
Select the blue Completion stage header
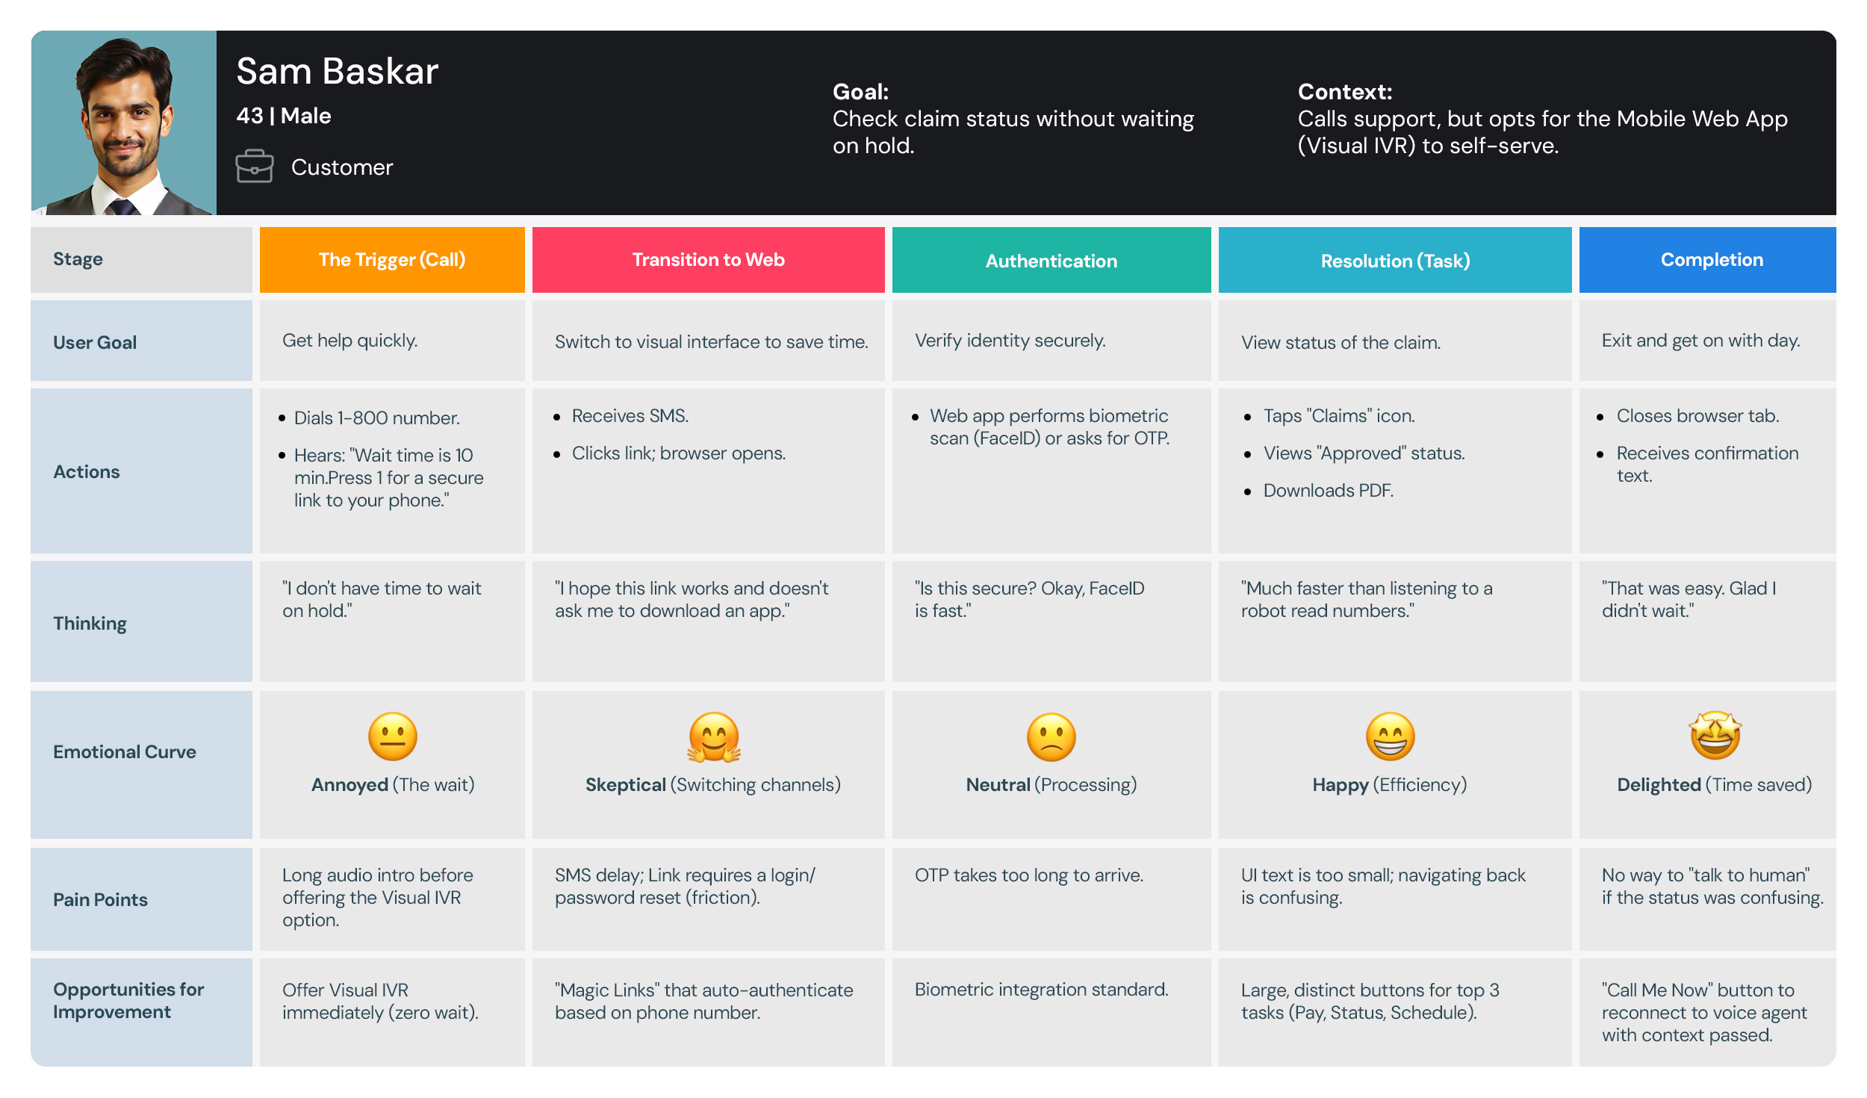click(1711, 260)
